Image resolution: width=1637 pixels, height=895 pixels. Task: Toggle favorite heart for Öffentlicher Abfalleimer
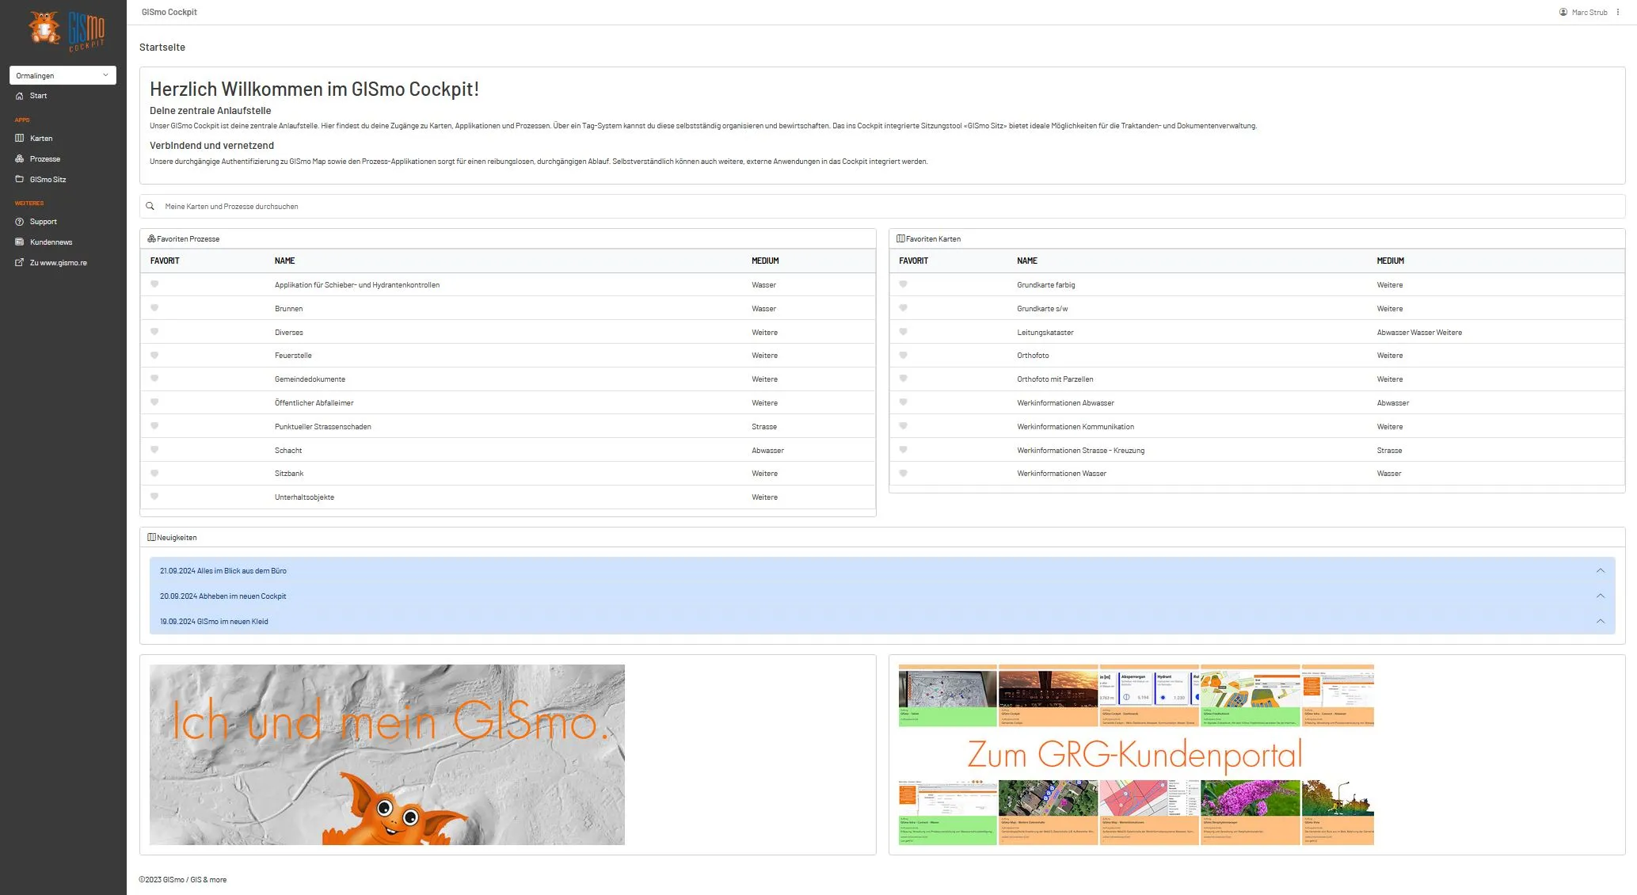154,402
